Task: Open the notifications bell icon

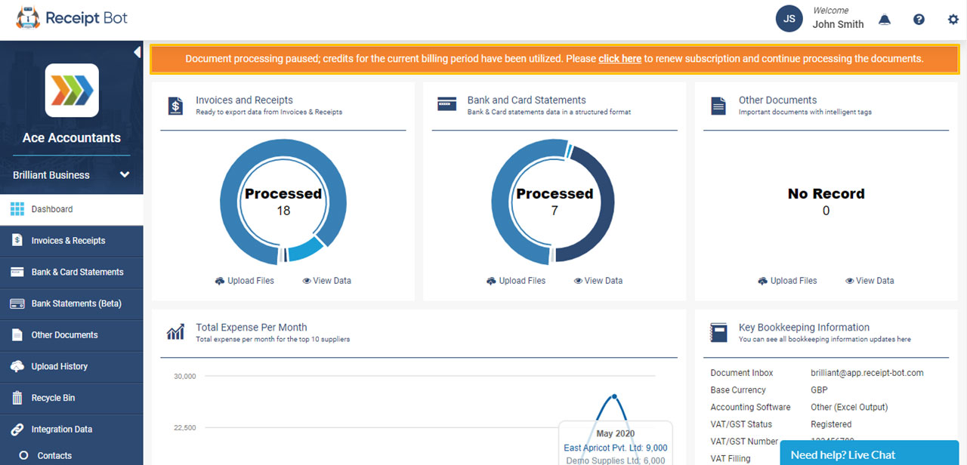Action: [x=884, y=20]
